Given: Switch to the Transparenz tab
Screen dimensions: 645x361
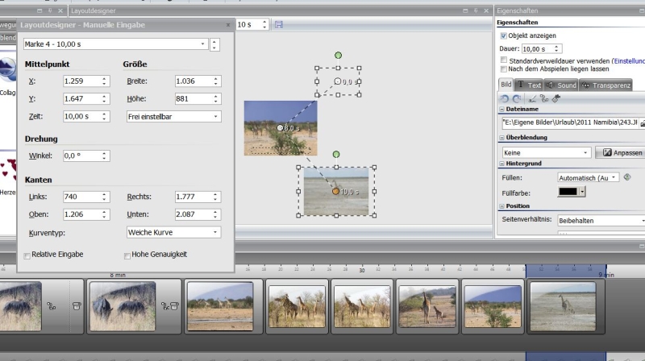Looking at the screenshot, I should pyautogui.click(x=605, y=85).
